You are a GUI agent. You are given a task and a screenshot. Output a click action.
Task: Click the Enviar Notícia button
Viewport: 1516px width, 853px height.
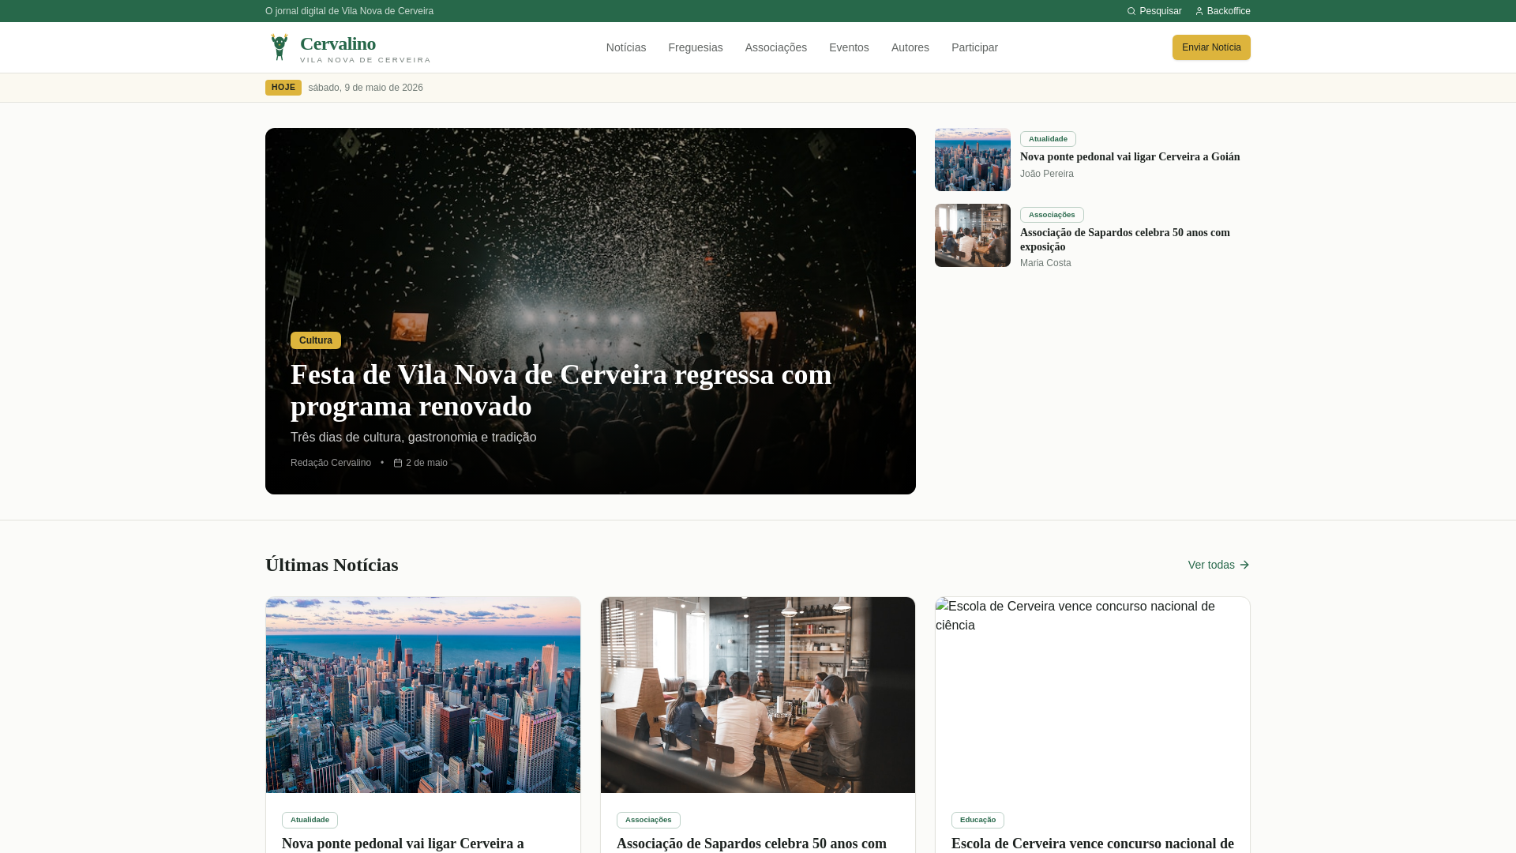(1211, 47)
